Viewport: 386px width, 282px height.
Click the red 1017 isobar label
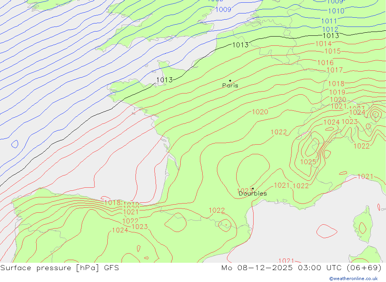[335, 70]
